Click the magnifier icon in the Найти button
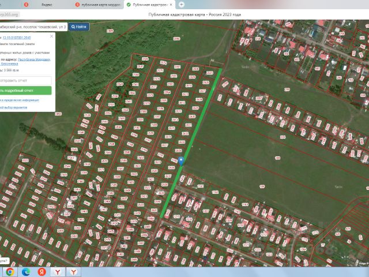 (73, 27)
